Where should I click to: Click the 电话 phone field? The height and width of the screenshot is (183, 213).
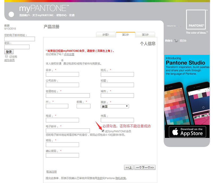[x=62, y=120]
